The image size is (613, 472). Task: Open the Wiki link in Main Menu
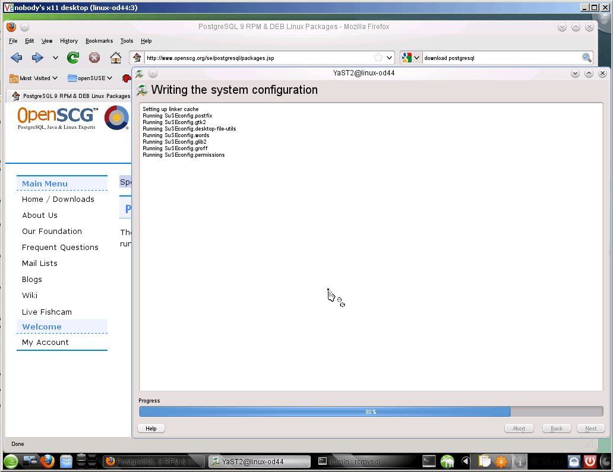tap(30, 296)
